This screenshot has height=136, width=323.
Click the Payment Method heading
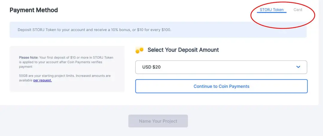[34, 10]
